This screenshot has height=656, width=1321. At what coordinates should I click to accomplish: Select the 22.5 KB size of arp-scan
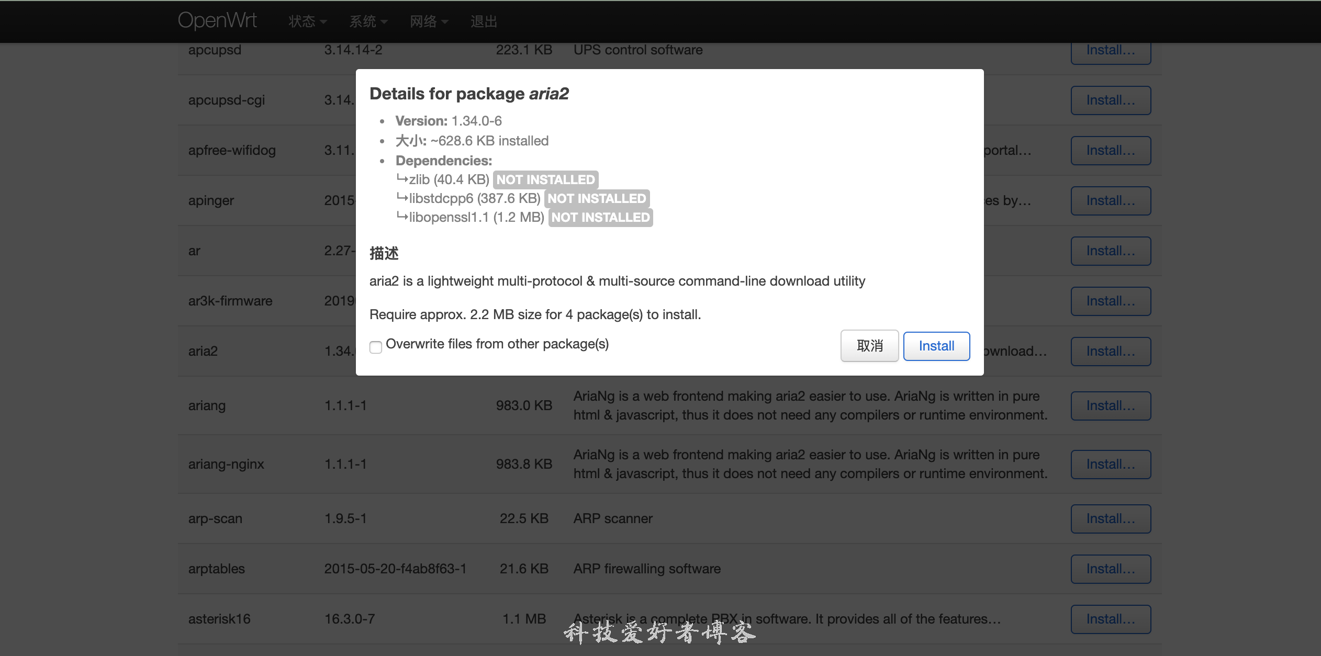coord(524,518)
